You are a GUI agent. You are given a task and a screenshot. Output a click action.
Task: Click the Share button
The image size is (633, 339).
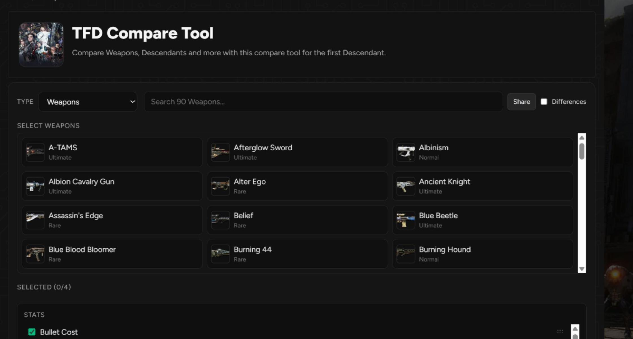point(521,101)
